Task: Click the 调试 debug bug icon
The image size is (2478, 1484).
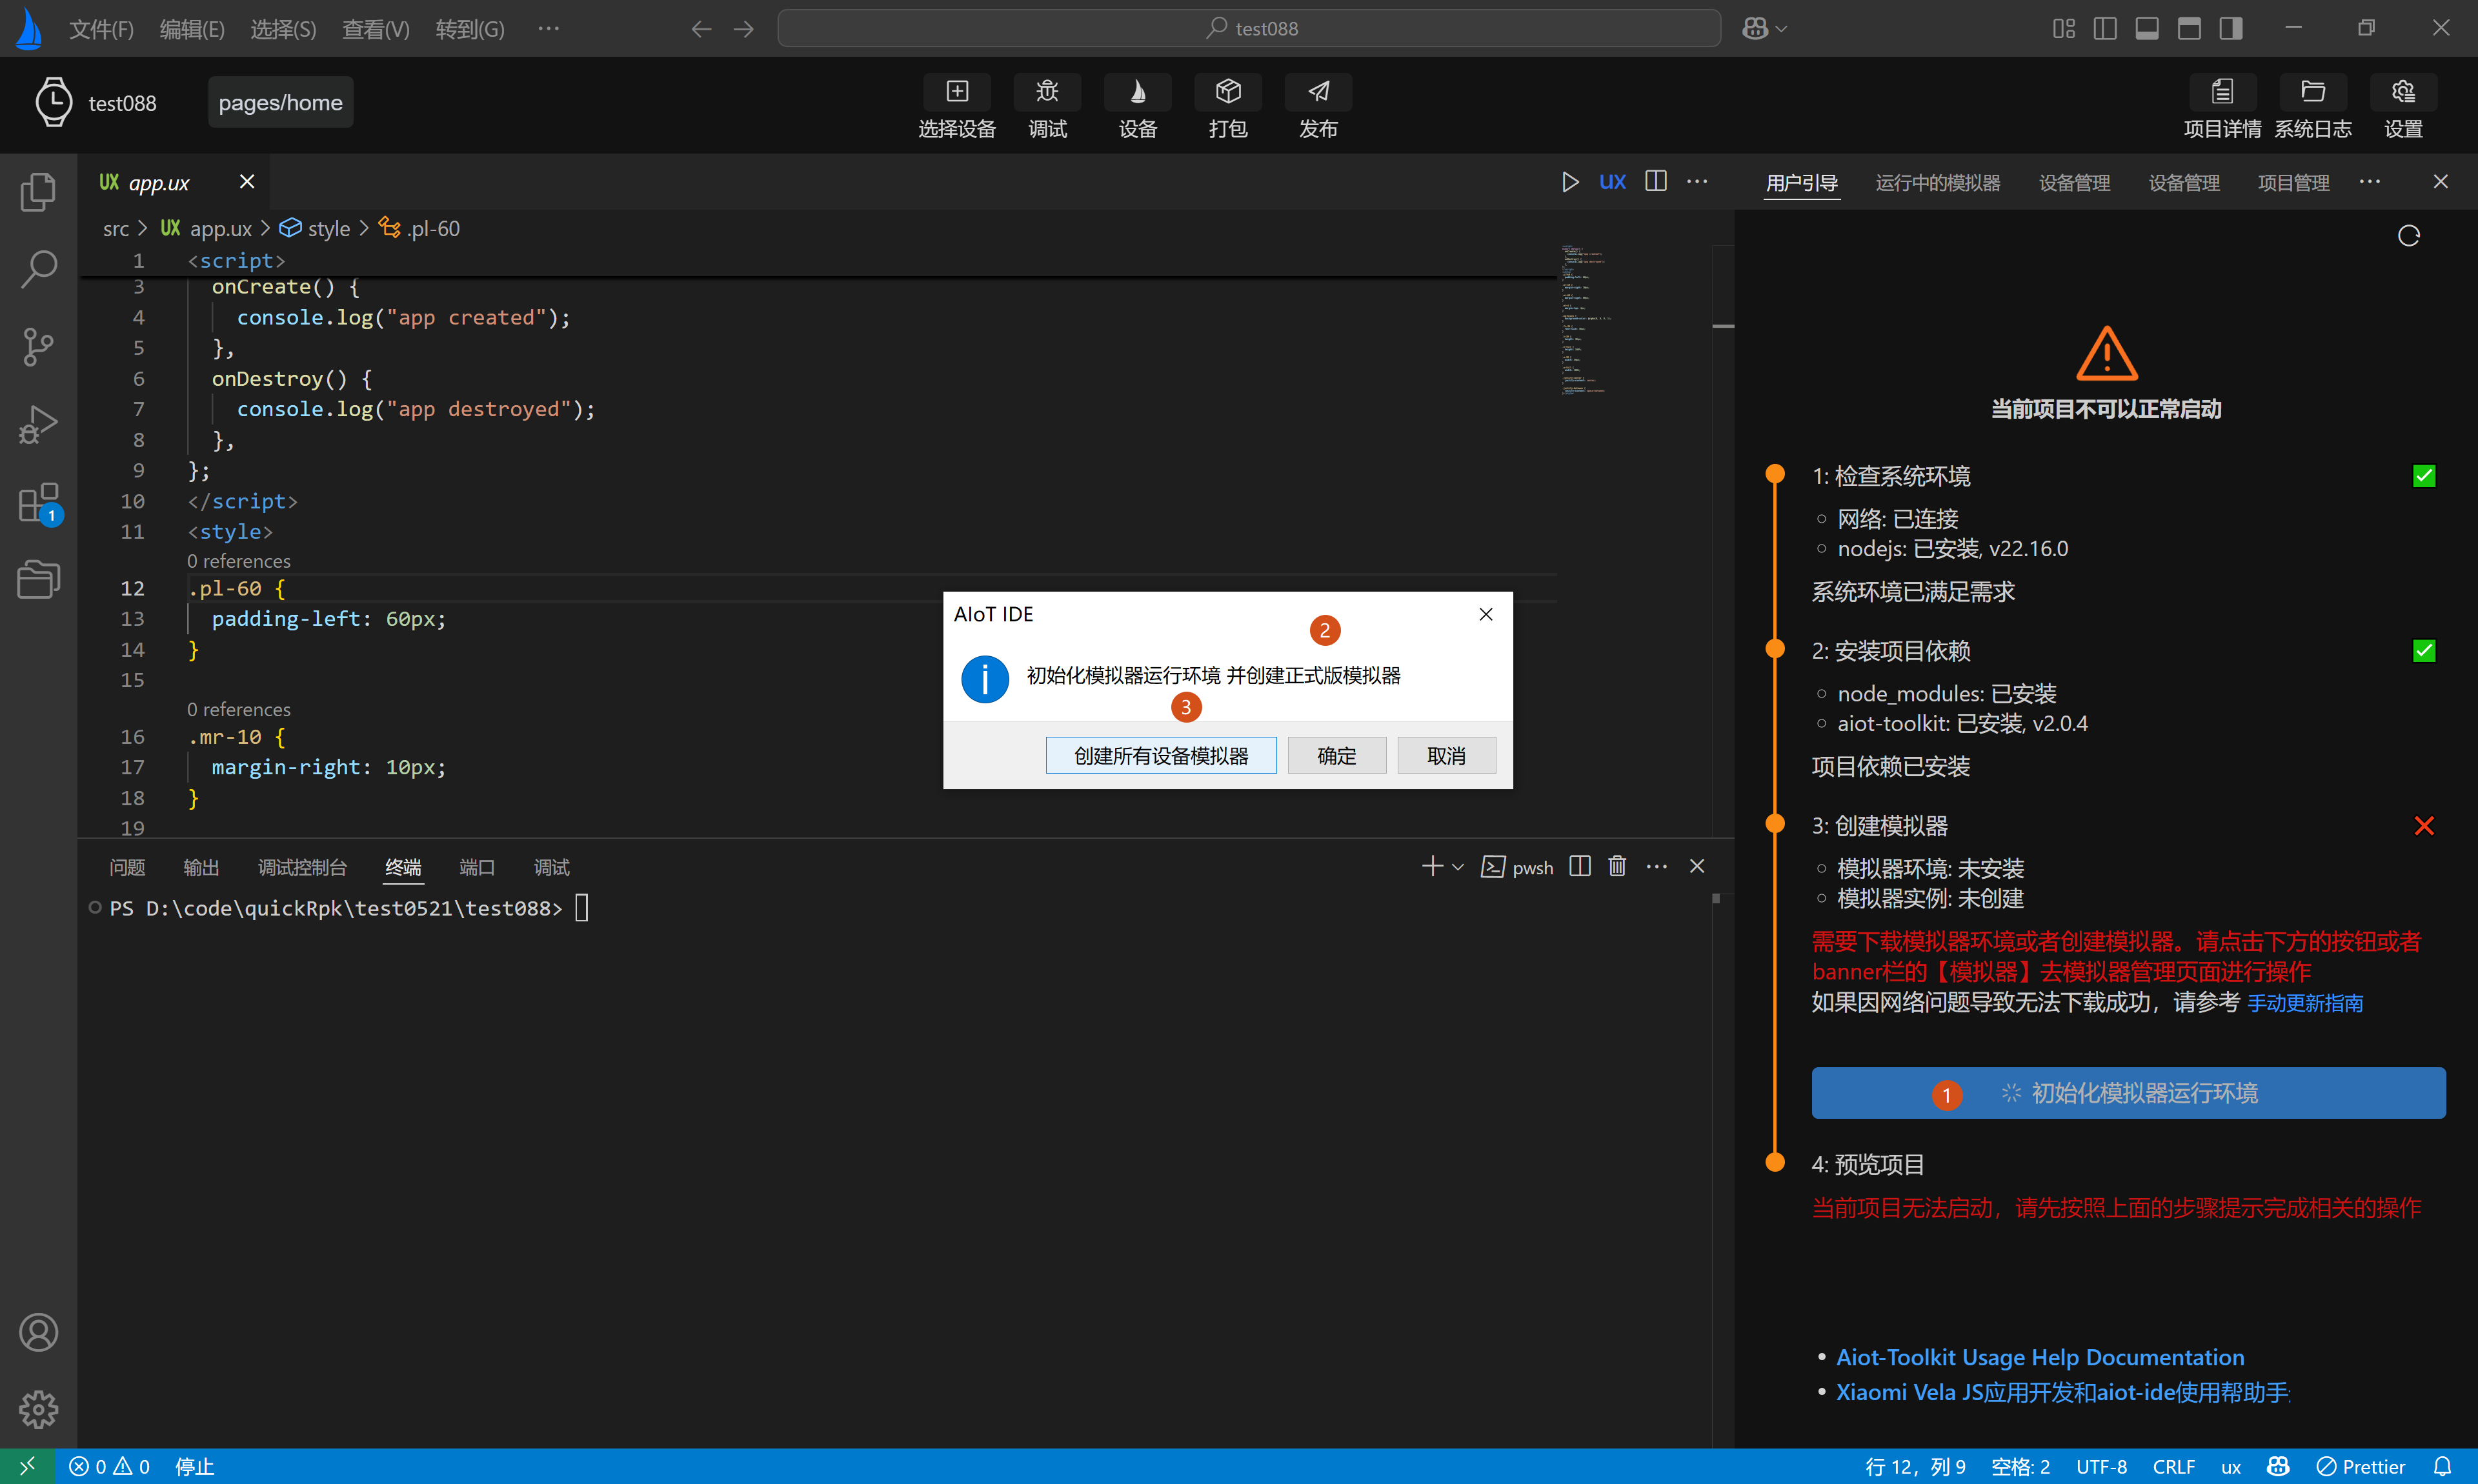Action: pyautogui.click(x=1047, y=92)
